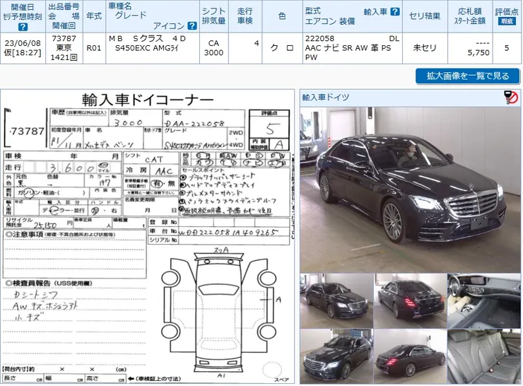Click the シフト 排気量 column header
This screenshot has width=523, height=386.
(214, 16)
